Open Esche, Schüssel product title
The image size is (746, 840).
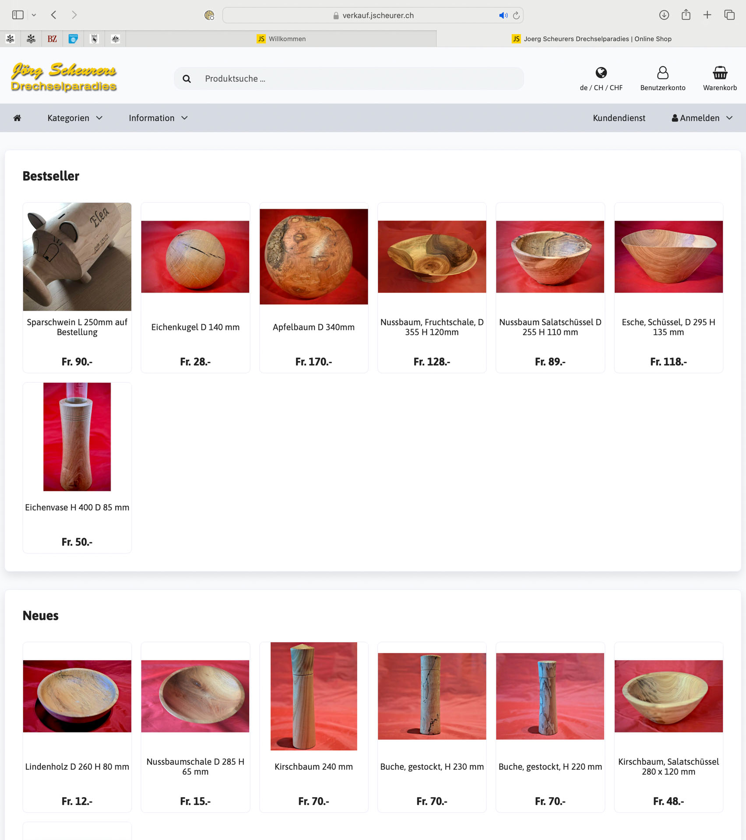coord(669,327)
